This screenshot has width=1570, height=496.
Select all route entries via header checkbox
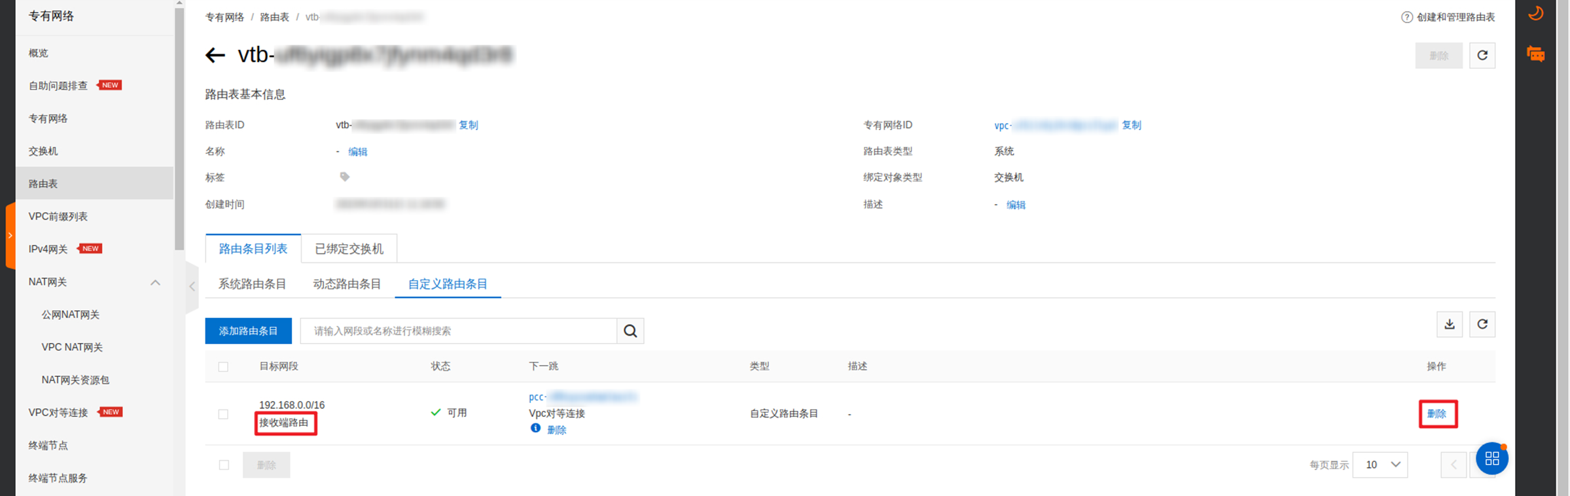coord(223,367)
